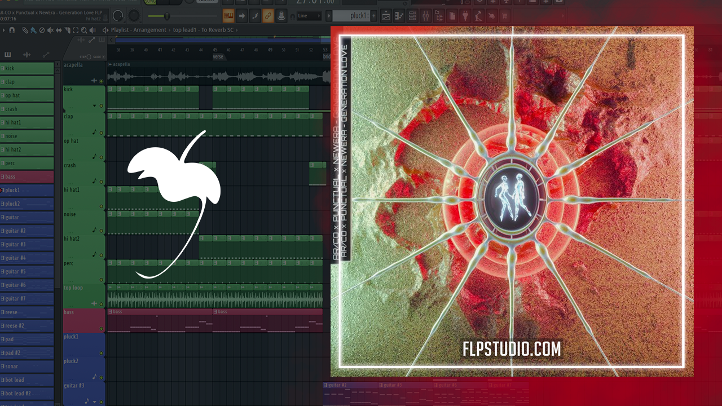Select the reese pattern in picker
722x406 pixels.
[x=27, y=312]
